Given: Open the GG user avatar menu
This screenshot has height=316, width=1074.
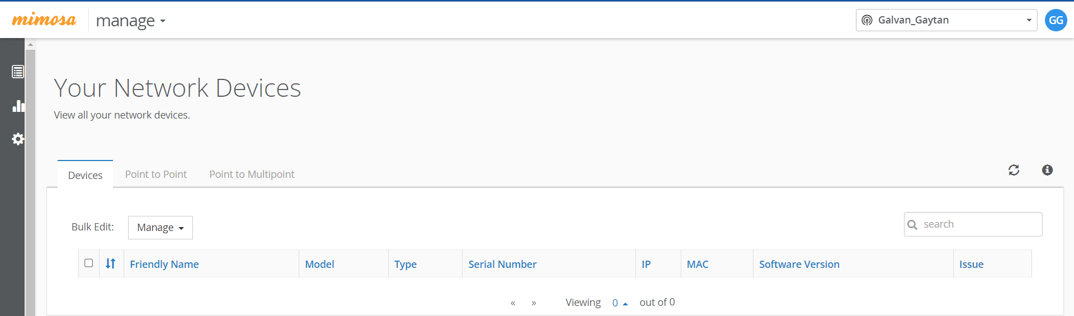Looking at the screenshot, I should pos(1056,20).
